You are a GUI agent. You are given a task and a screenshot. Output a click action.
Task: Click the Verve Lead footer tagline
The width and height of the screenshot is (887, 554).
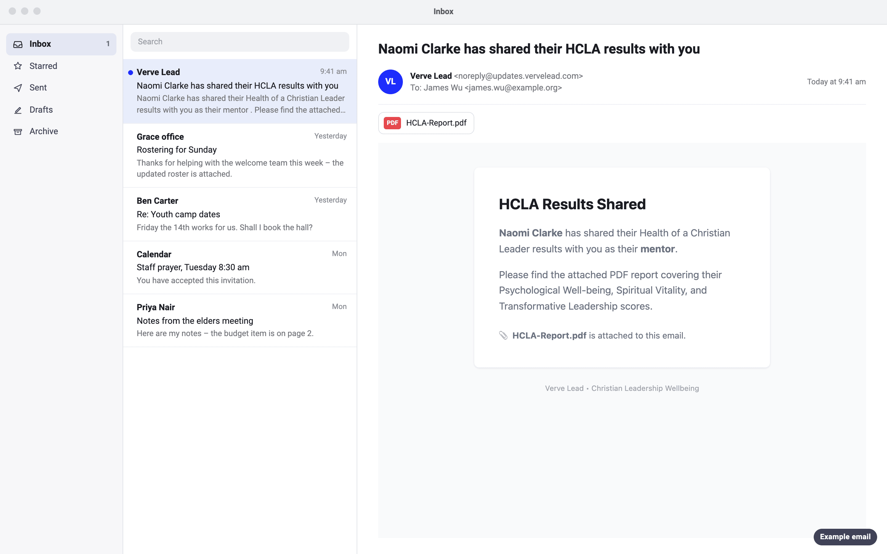[x=622, y=388]
